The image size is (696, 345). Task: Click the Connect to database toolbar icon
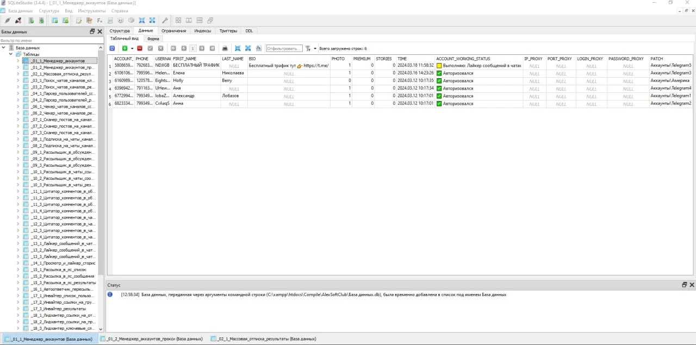click(x=8, y=21)
